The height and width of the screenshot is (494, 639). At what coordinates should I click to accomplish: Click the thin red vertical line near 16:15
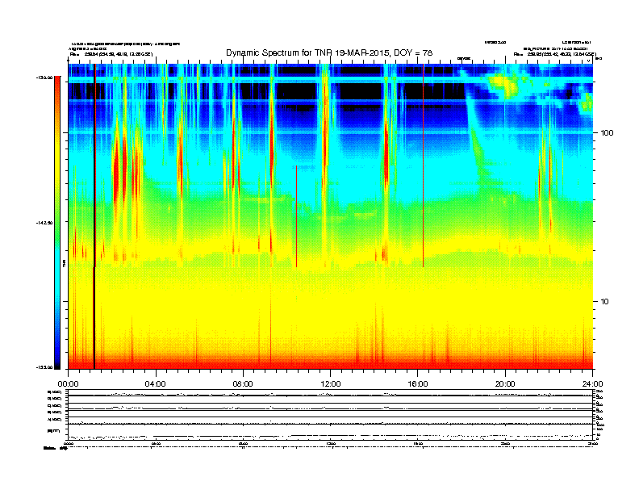423,165
